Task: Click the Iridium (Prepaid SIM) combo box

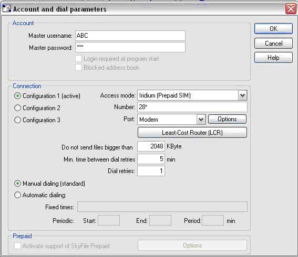Action: click(x=192, y=95)
